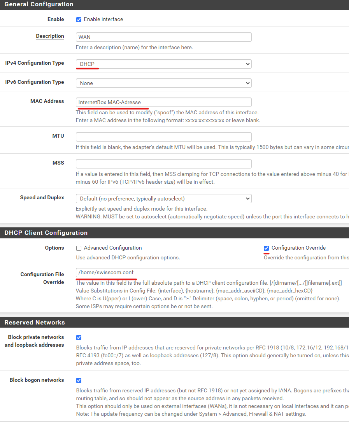Click into the empty MTU field

[163, 137]
